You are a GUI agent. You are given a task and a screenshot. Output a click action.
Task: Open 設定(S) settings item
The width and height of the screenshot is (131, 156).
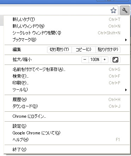click(67, 126)
